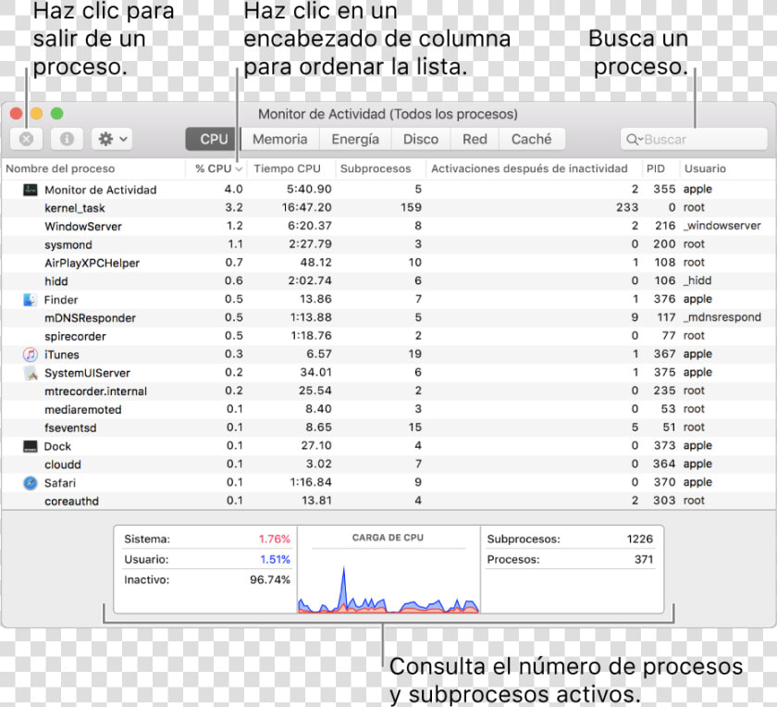Click the 16:47.20 CPU time cell
The image size is (777, 707).
pyautogui.click(x=307, y=207)
